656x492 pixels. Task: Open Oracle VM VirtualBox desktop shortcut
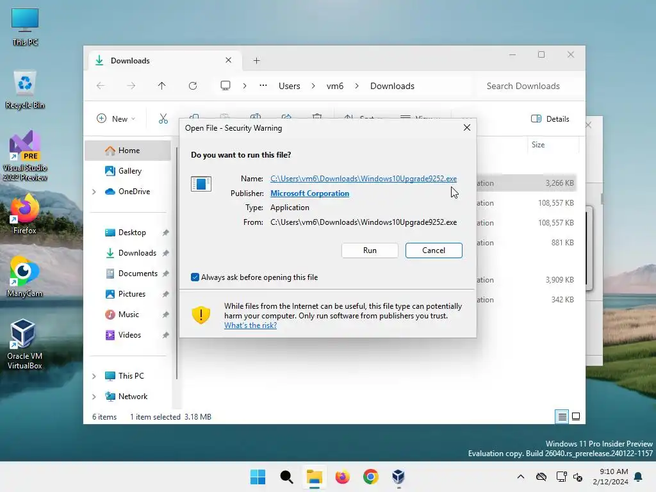pyautogui.click(x=25, y=344)
